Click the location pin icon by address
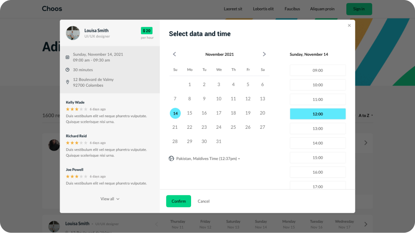This screenshot has height=233, width=415. (x=68, y=82)
